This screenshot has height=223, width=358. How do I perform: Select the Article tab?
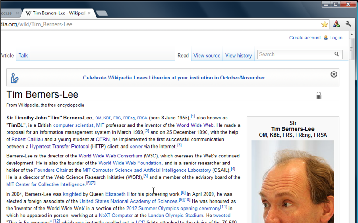[x=7, y=56]
